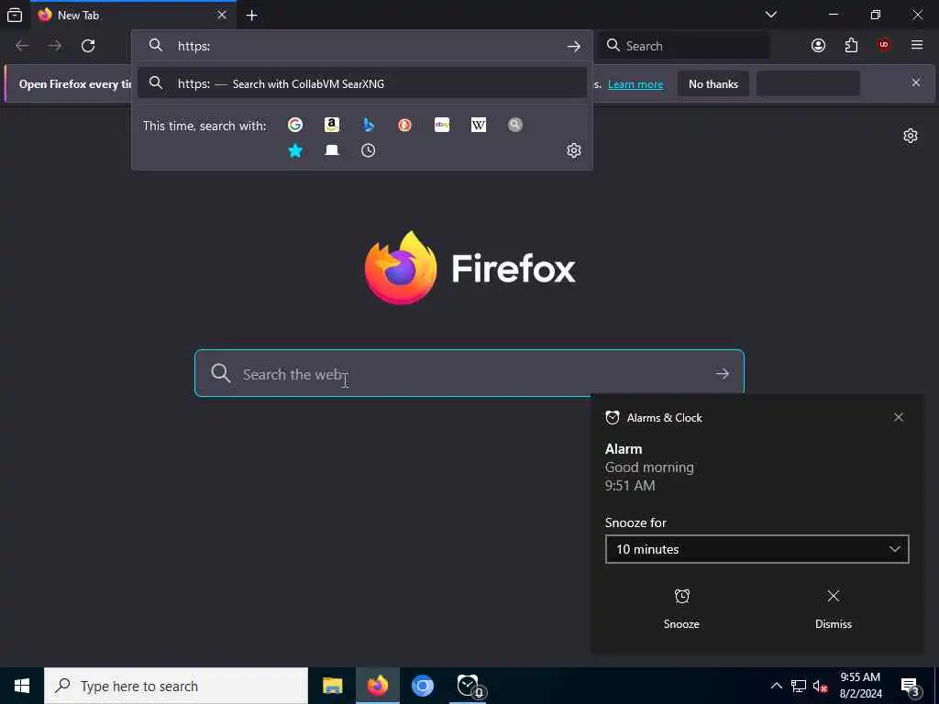939x704 pixels.
Task: Click the Go arrow in address bar
Action: 574,46
